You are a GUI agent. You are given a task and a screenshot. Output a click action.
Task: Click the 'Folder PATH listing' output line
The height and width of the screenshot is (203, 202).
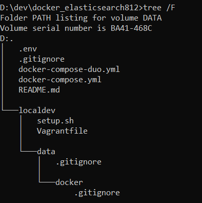tap(81, 18)
